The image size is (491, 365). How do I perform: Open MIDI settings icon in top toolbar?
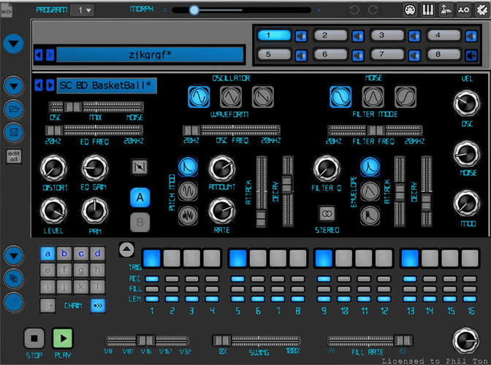coord(410,10)
